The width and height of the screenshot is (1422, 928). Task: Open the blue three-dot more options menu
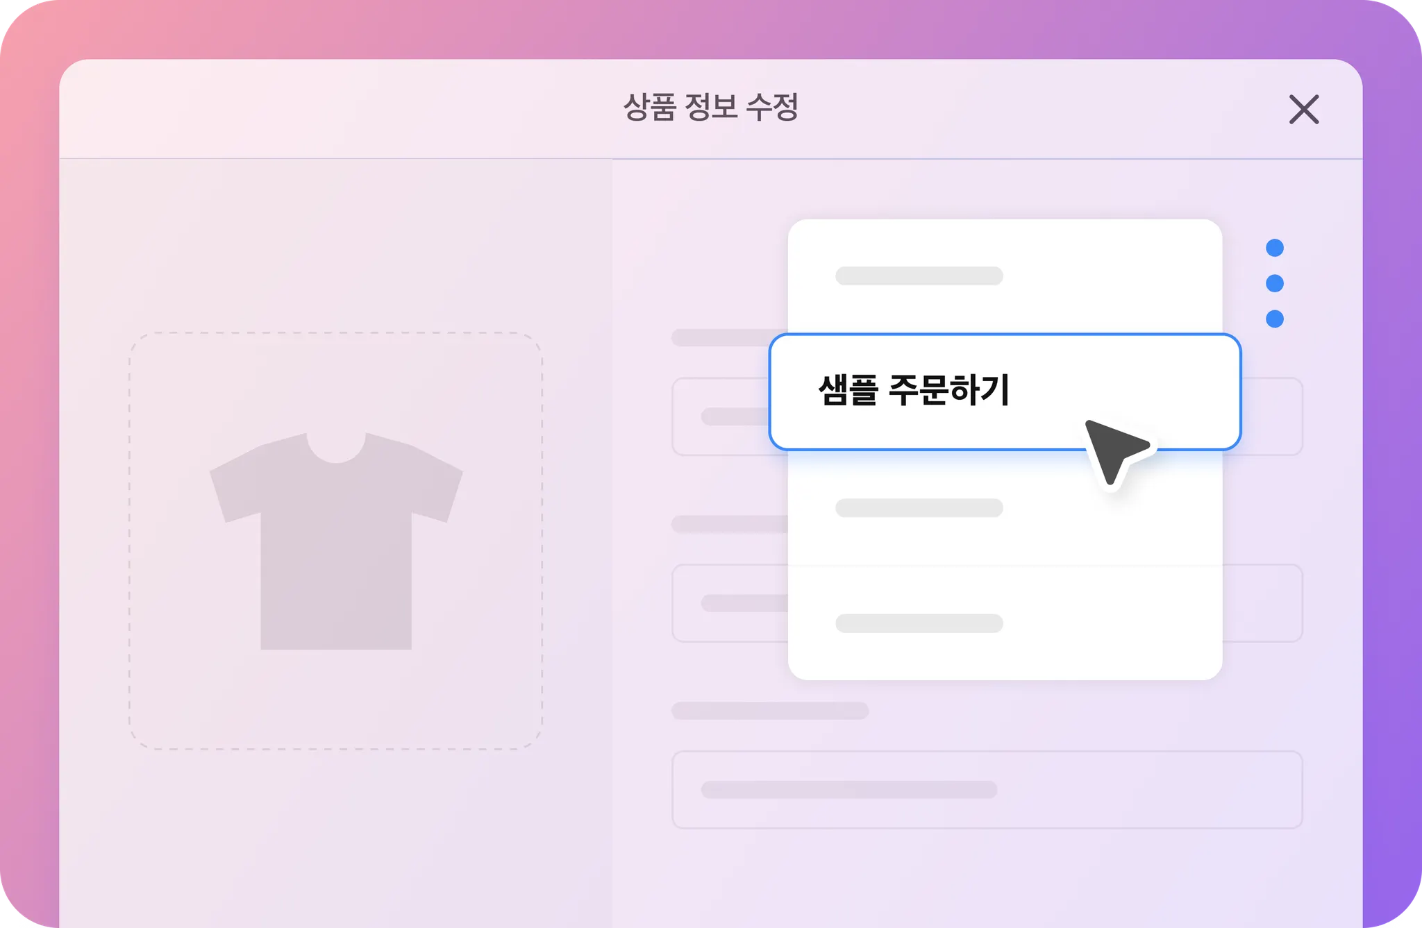1275,283
